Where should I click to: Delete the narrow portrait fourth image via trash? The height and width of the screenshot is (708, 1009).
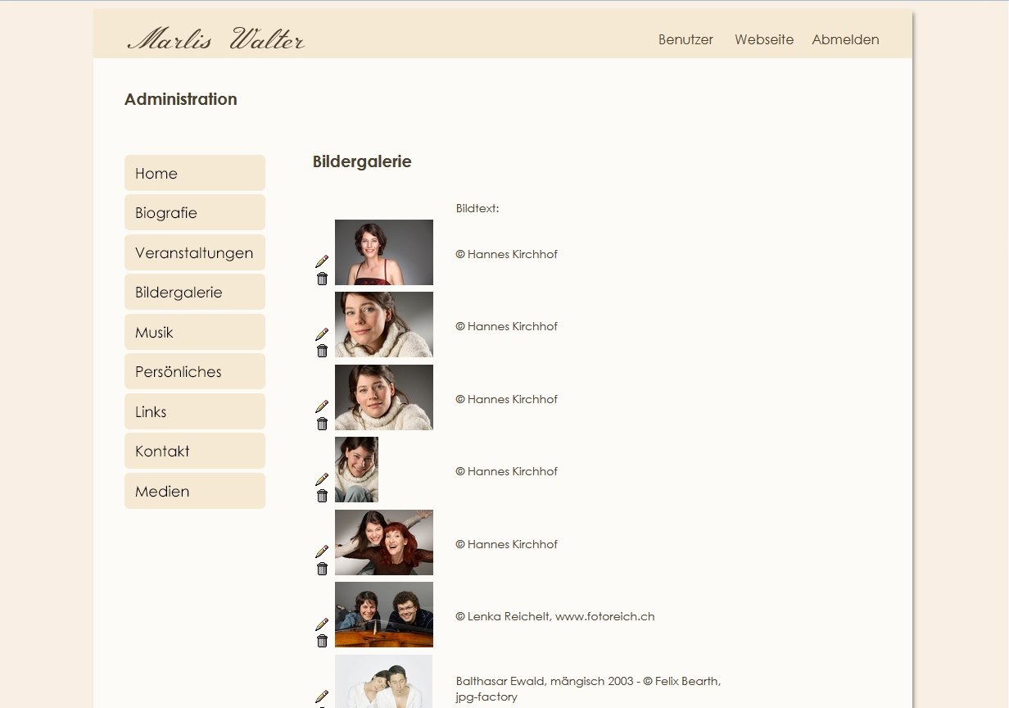pos(322,496)
